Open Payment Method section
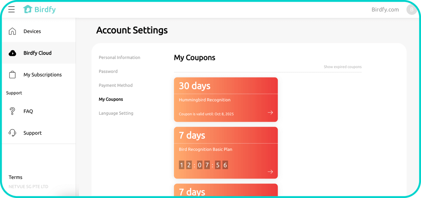Viewport: 421px width, 198px height. pos(116,85)
